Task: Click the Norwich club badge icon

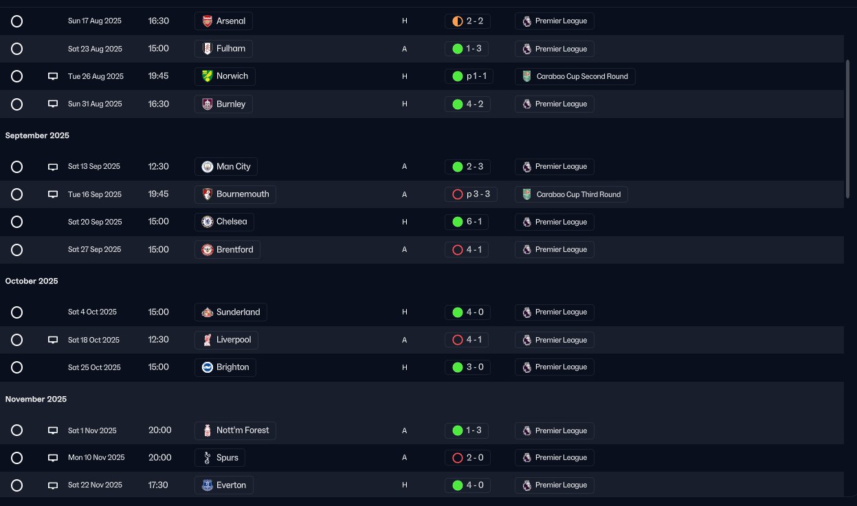Action: [208, 76]
